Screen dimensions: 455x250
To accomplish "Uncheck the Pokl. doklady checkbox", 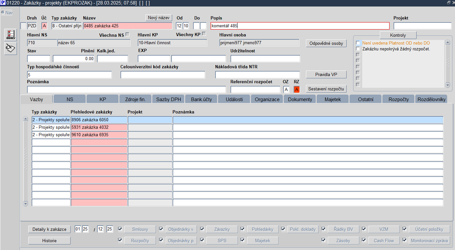I will [283, 229].
